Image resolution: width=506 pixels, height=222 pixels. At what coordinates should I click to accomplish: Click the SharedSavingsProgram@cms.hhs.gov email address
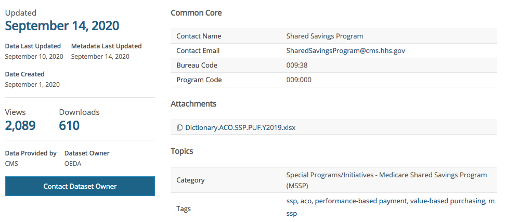pyautogui.click(x=345, y=51)
